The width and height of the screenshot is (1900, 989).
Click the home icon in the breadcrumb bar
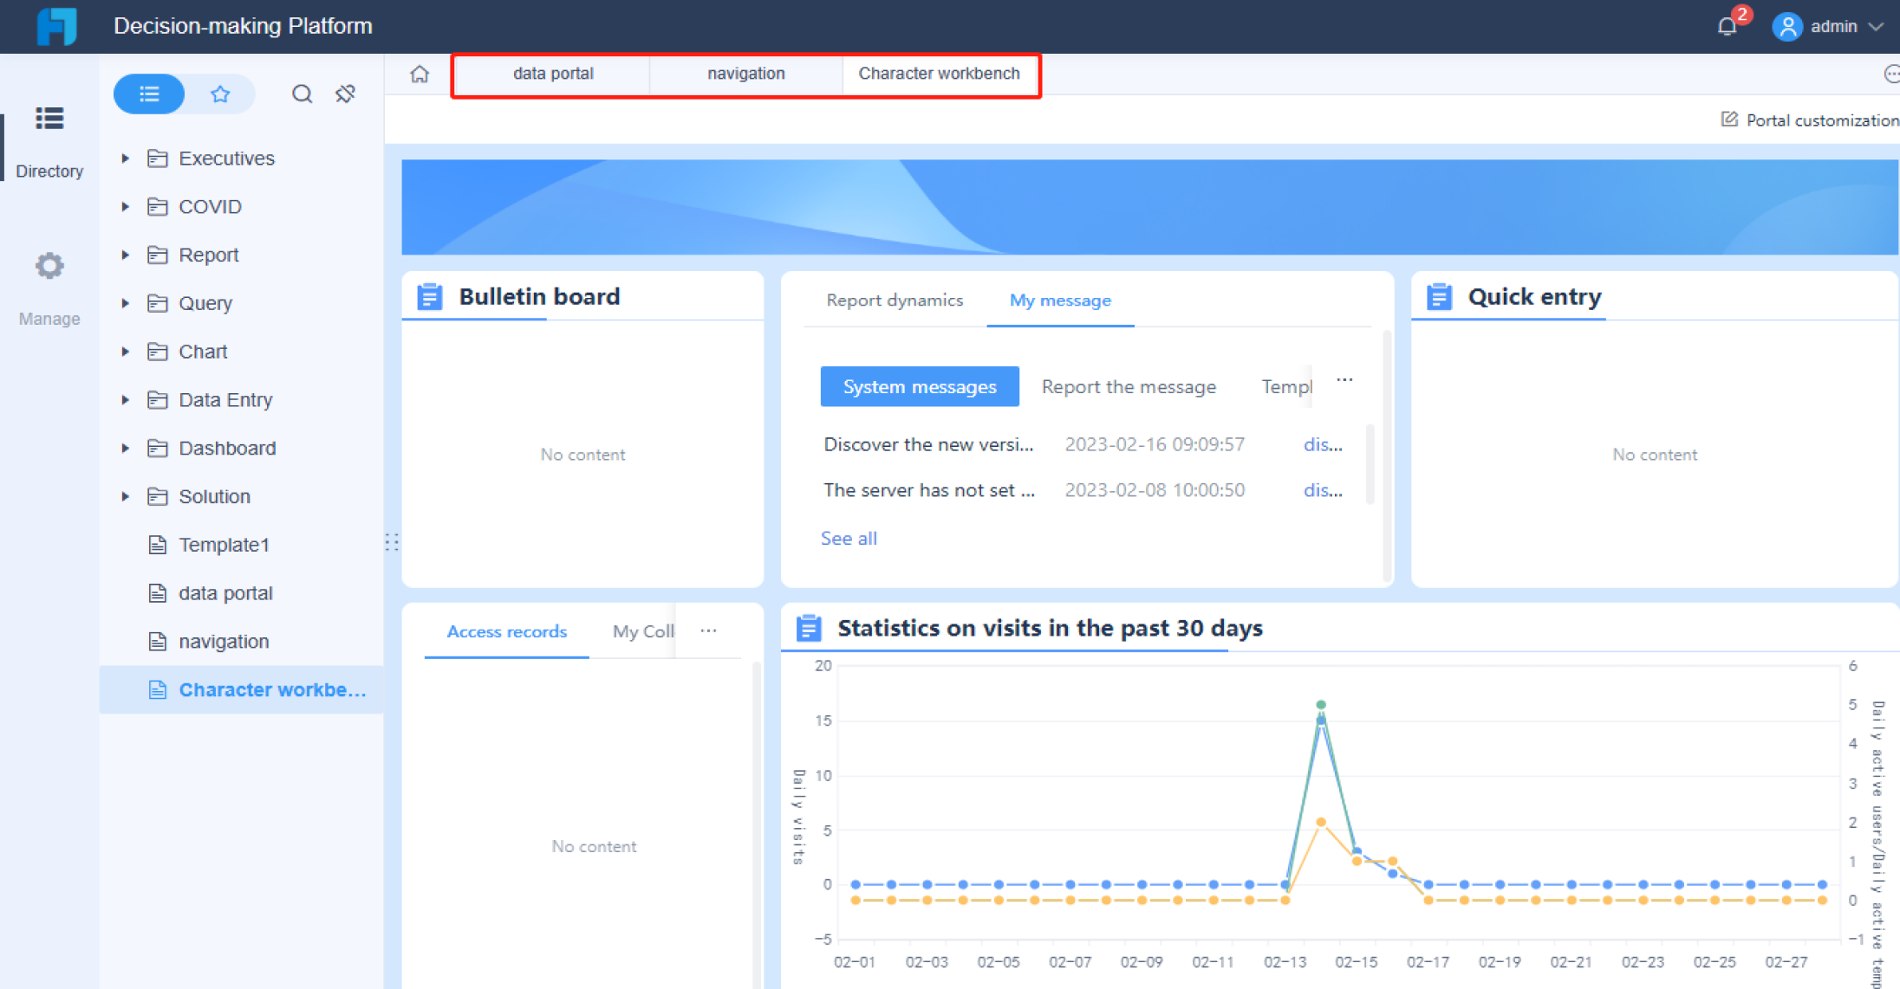pyautogui.click(x=420, y=74)
